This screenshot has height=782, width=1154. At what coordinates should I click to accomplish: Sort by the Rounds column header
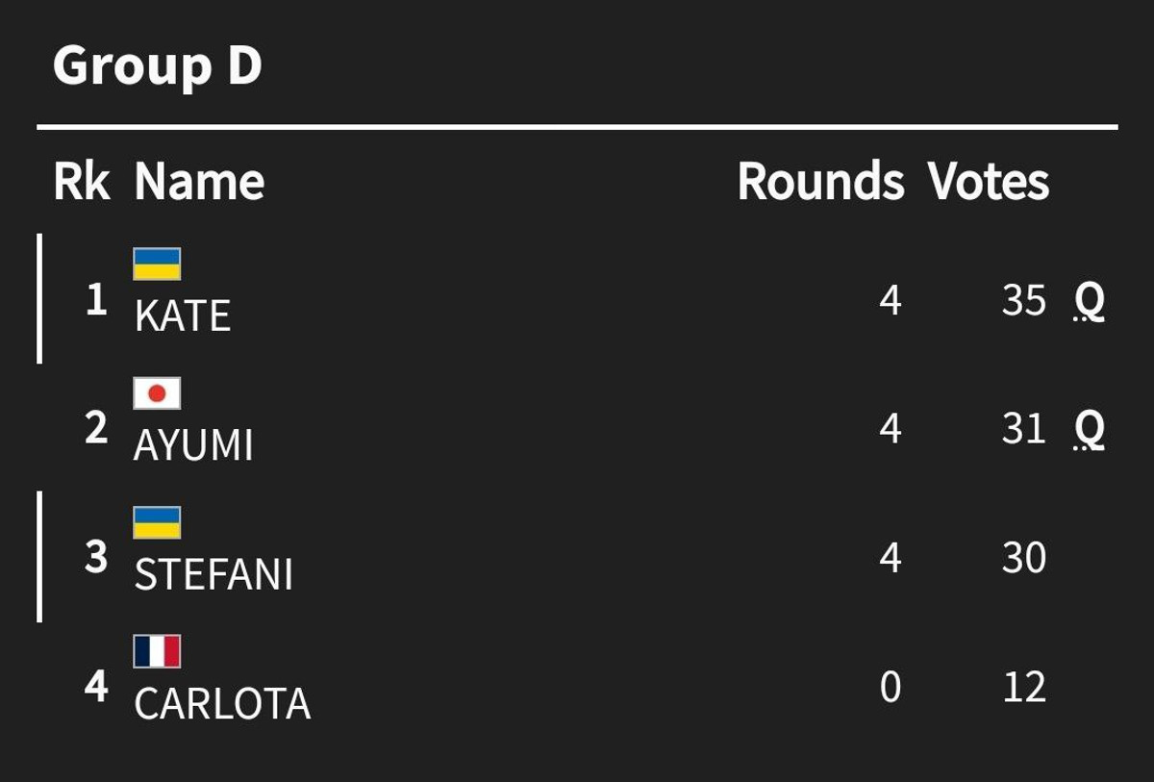point(820,182)
